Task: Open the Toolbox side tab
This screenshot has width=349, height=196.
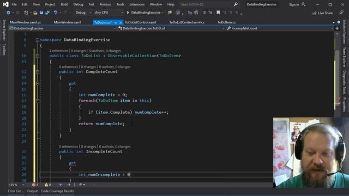Action: [4, 50]
